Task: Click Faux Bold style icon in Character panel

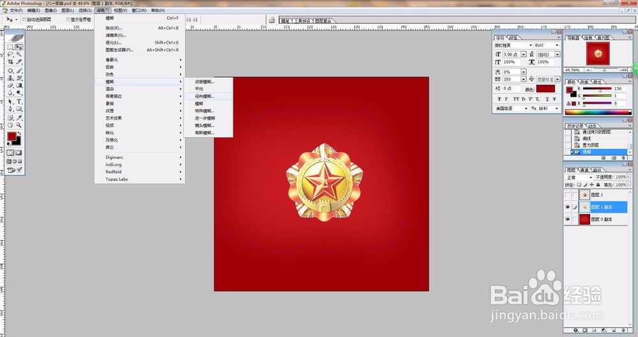Action: (500, 99)
